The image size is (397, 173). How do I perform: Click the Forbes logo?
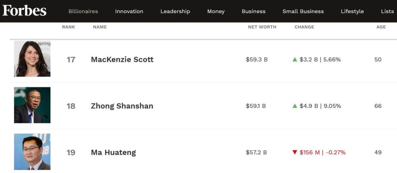pos(24,11)
